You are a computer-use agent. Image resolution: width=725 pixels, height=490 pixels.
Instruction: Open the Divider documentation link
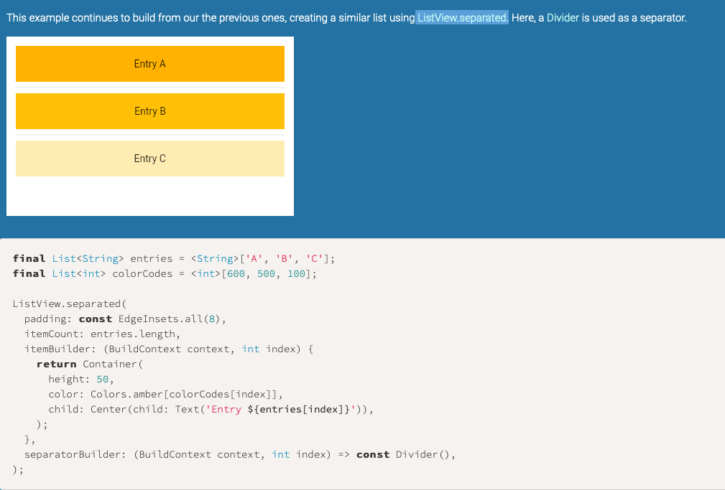point(563,18)
